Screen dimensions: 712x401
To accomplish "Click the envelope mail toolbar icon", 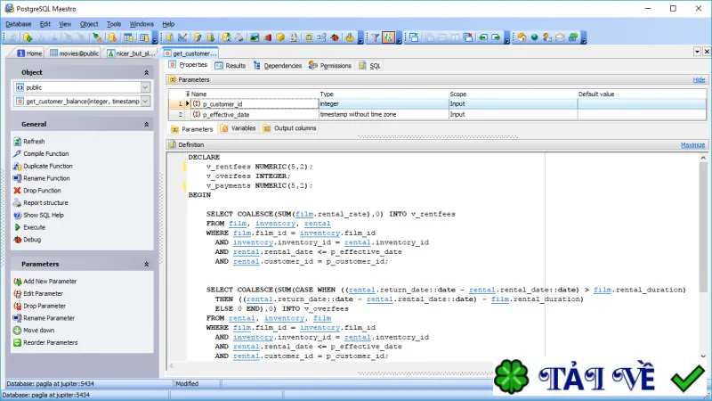I will pos(560,37).
